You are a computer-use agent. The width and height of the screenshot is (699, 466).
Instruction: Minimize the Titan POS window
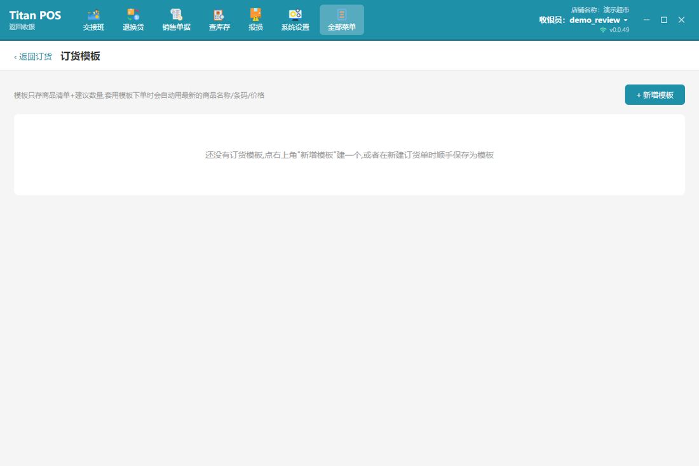pos(646,20)
